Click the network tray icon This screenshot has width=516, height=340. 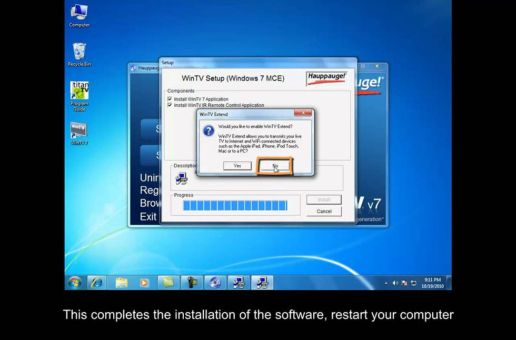pyautogui.click(x=414, y=283)
